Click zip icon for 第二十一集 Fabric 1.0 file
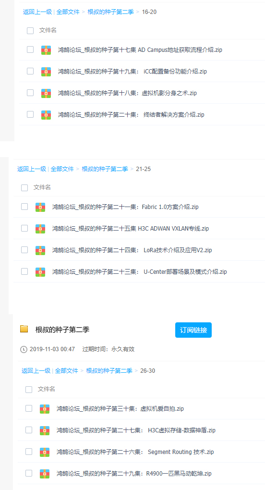Screen dimensions: 265x490 [x=40, y=207]
